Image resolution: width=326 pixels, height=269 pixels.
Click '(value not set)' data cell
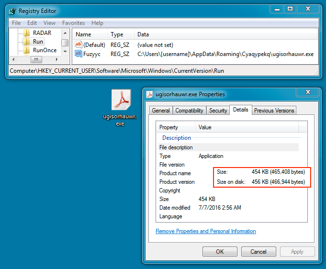[155, 45]
